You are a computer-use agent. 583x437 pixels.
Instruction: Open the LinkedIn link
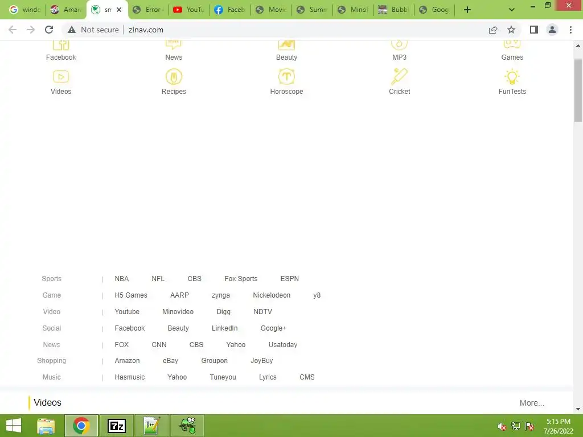(x=224, y=328)
